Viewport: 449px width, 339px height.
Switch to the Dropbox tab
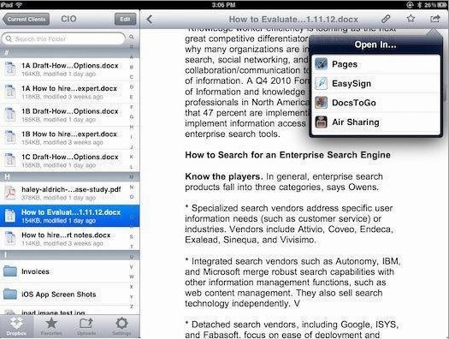coord(16,327)
